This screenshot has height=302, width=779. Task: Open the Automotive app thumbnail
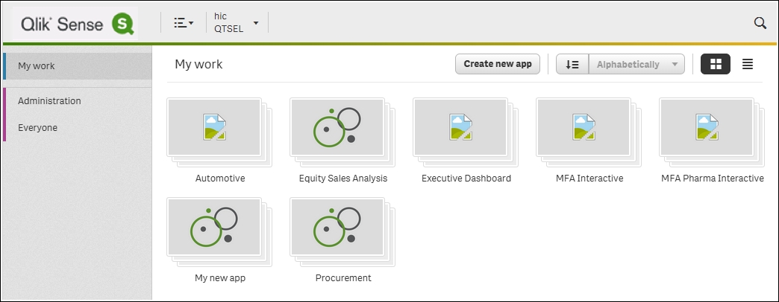214,127
